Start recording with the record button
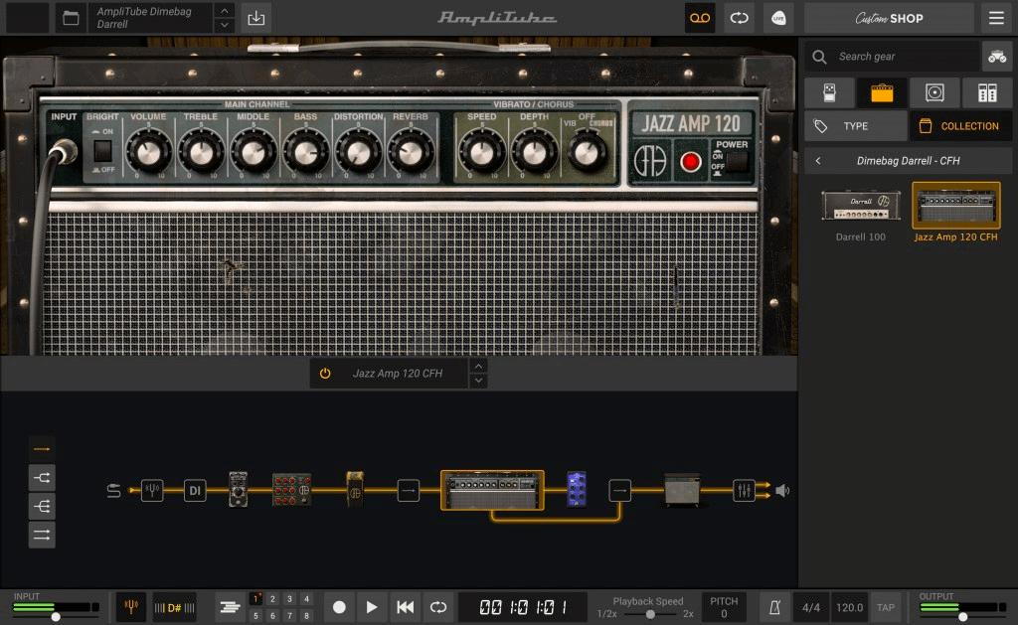 pos(339,607)
